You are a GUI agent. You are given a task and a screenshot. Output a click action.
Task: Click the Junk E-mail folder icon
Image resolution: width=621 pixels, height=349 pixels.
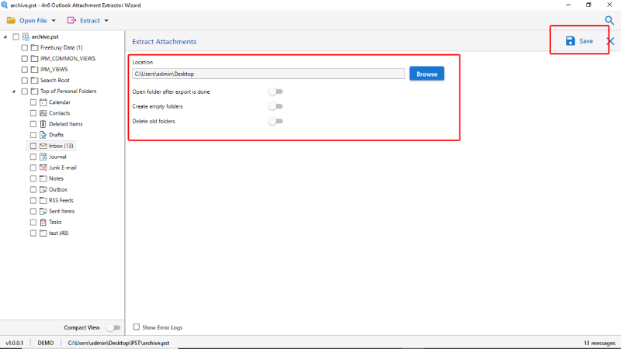click(x=43, y=168)
